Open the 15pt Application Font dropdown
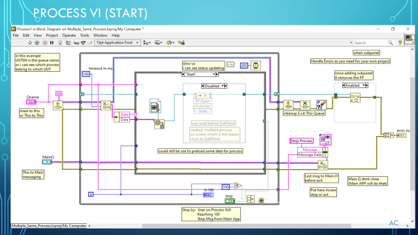This screenshot has width=418, height=235. [118, 42]
